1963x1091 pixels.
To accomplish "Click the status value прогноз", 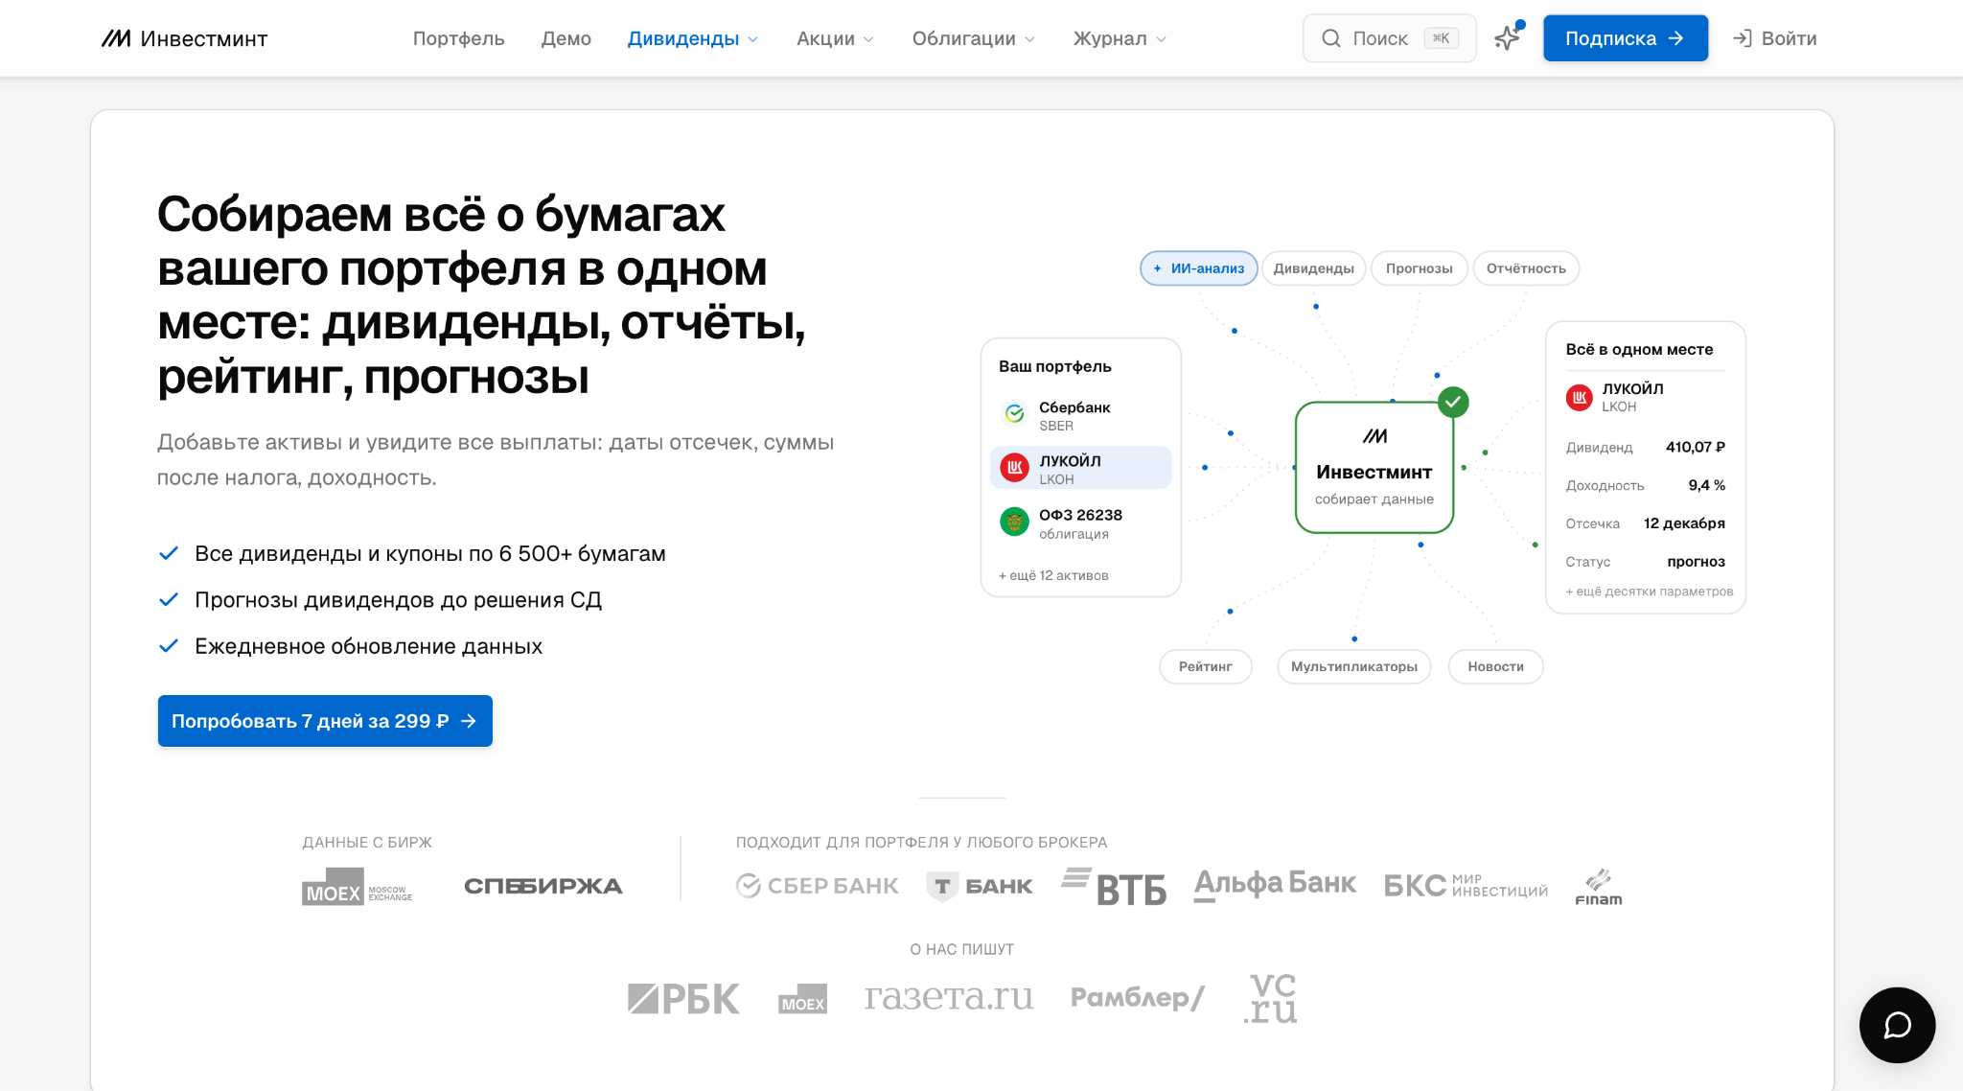I will pyautogui.click(x=1696, y=562).
